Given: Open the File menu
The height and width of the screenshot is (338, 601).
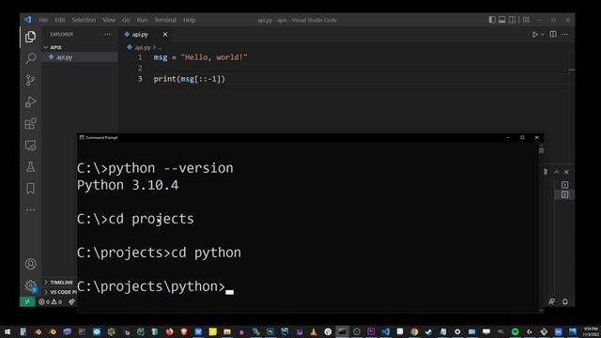Looking at the screenshot, I should [43, 20].
